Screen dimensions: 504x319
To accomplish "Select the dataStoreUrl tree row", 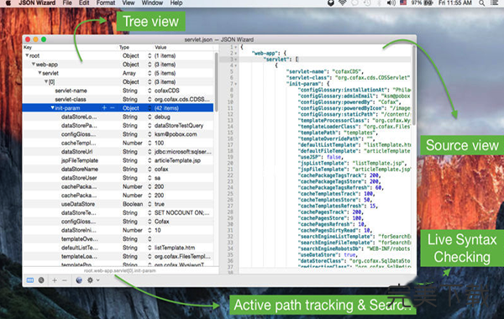I will point(118,152).
